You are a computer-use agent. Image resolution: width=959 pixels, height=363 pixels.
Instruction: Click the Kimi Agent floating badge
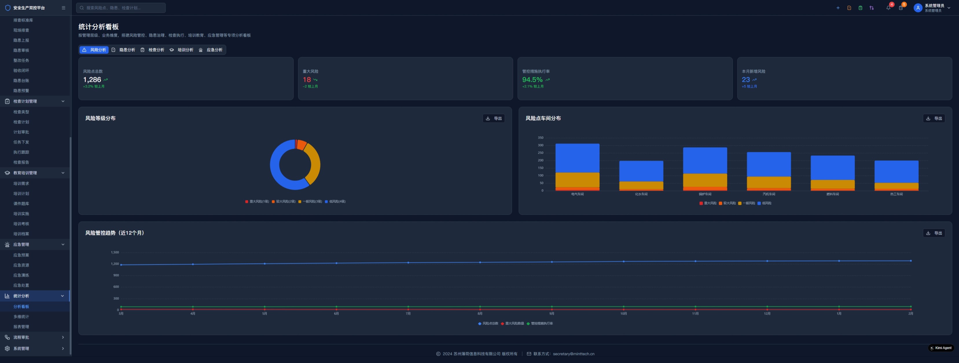click(941, 348)
